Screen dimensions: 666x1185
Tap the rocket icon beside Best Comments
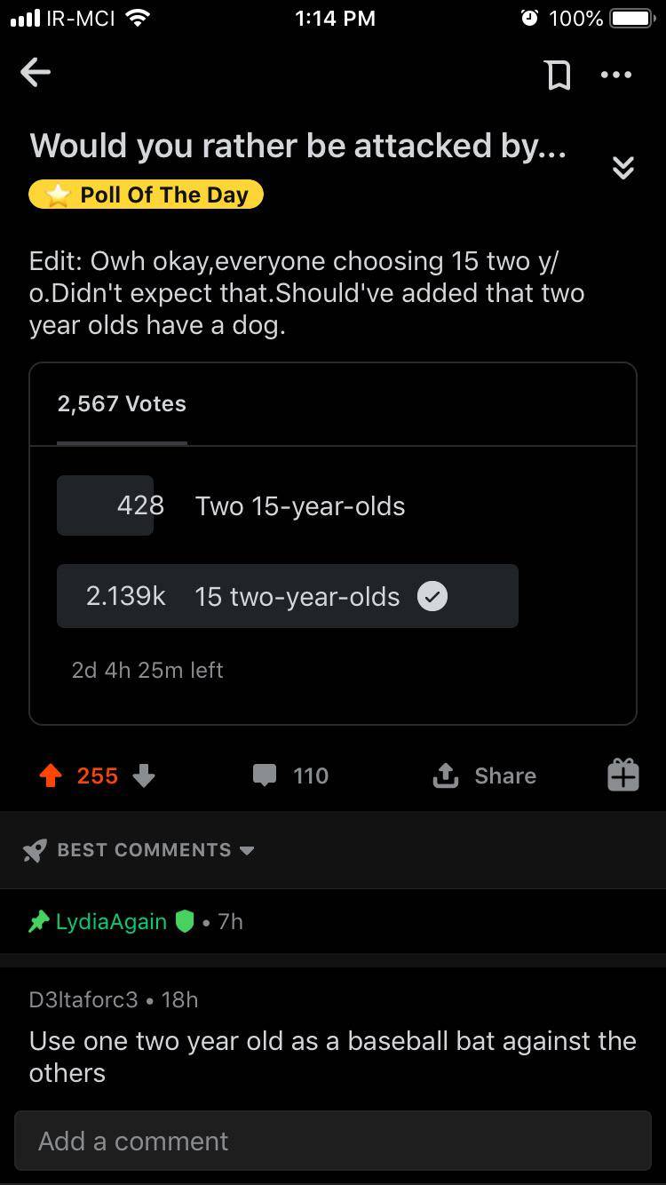coord(35,850)
